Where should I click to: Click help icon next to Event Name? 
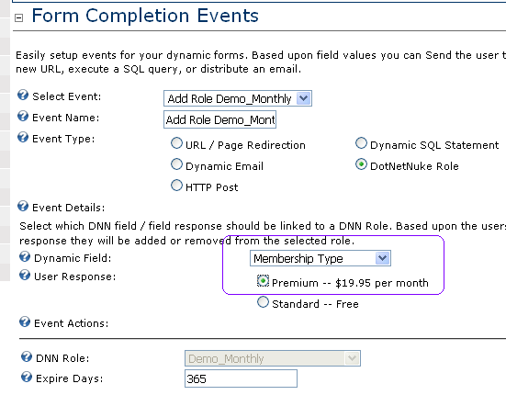(23, 116)
